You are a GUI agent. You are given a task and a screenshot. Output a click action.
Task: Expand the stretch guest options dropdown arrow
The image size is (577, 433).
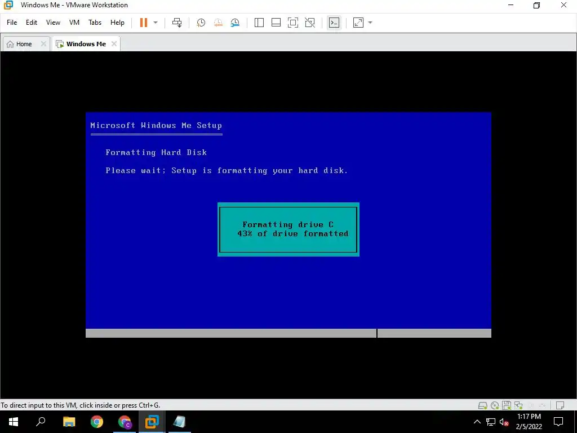coord(370,23)
